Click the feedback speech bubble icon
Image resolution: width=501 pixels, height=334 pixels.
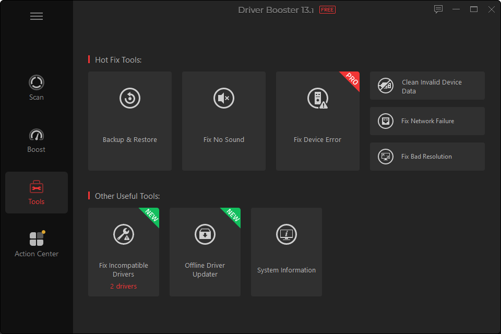(x=438, y=9)
